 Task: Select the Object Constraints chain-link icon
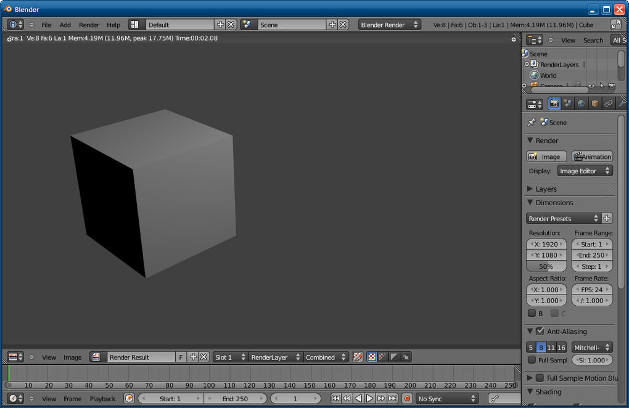(608, 104)
